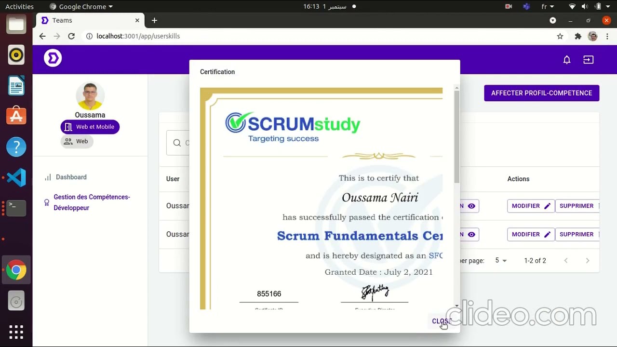The width and height of the screenshot is (617, 347).
Task: Open the rows per page dropdown
Action: (501, 260)
